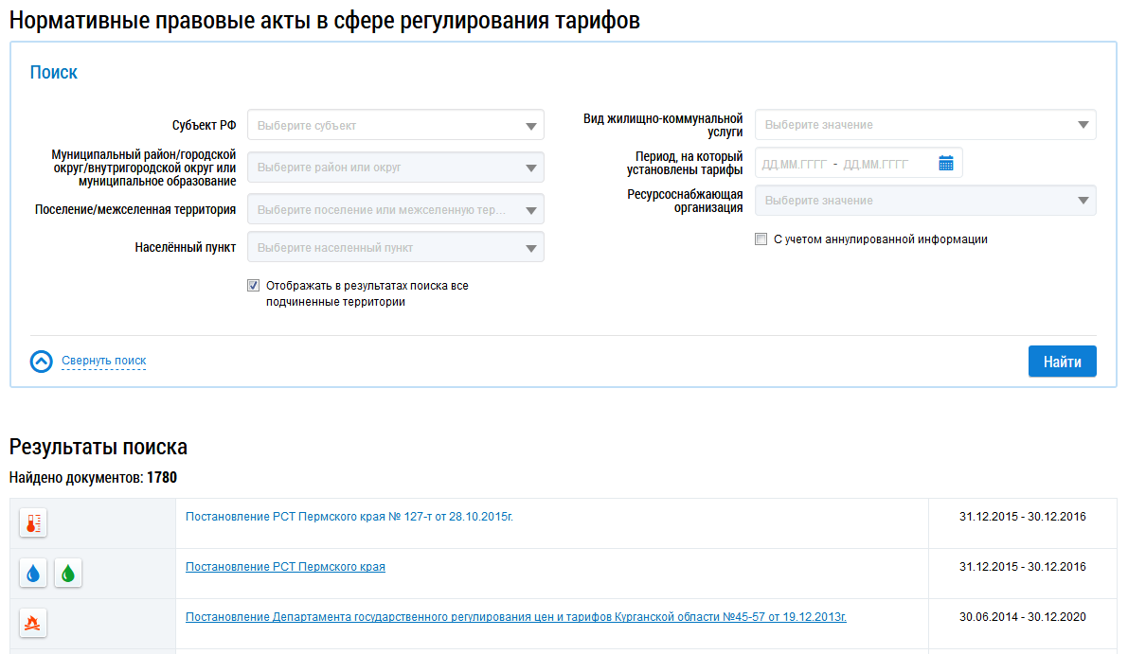Image resolution: width=1128 pixels, height=654 pixels.
Task: Open the Ресурсоснабжающая организация dropdown
Action: (925, 201)
